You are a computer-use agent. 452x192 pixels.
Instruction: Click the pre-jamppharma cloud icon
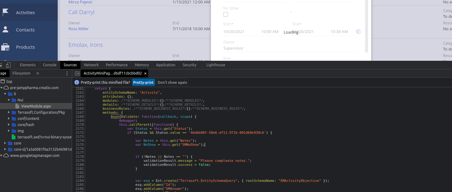point(6,88)
